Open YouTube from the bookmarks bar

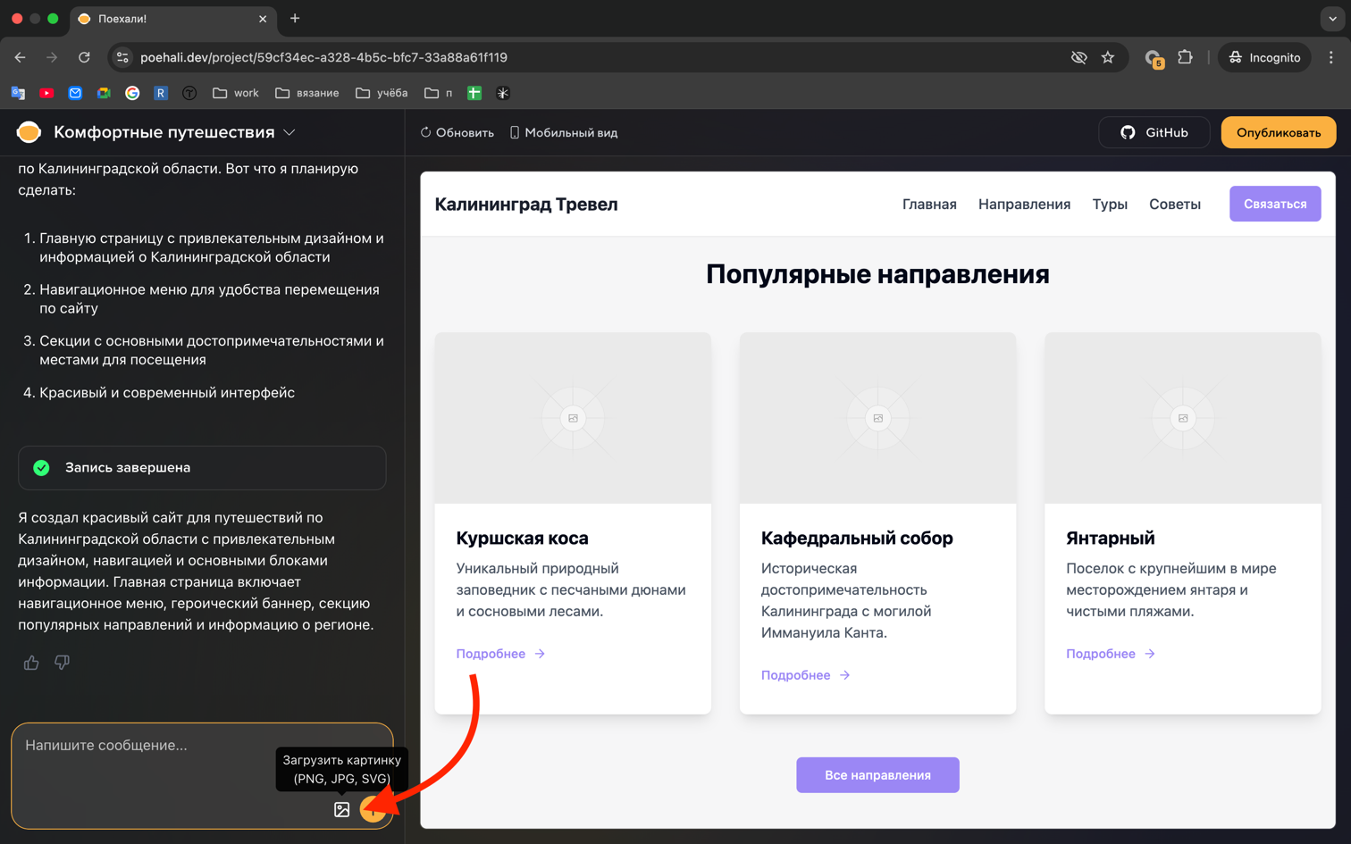[x=46, y=92]
